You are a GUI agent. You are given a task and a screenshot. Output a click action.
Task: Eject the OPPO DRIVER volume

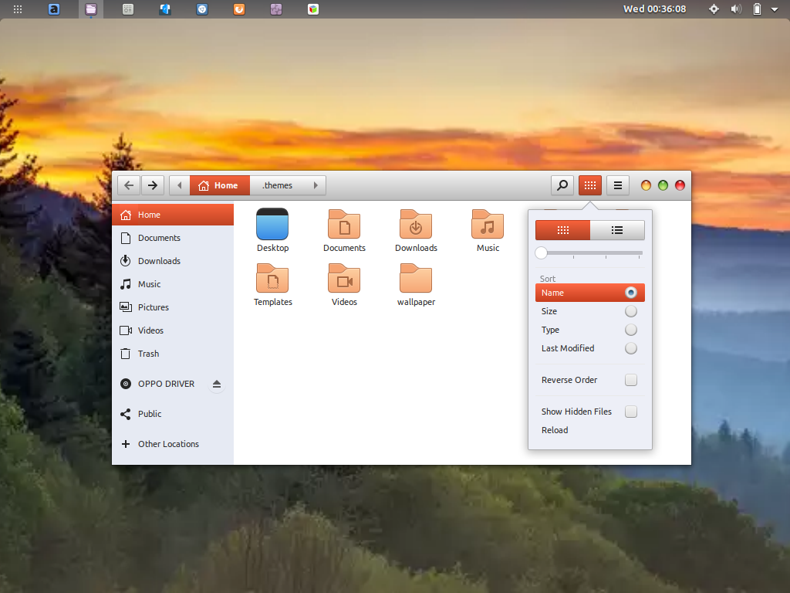(217, 385)
